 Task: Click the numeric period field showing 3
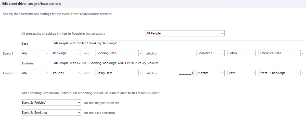point(179,73)
